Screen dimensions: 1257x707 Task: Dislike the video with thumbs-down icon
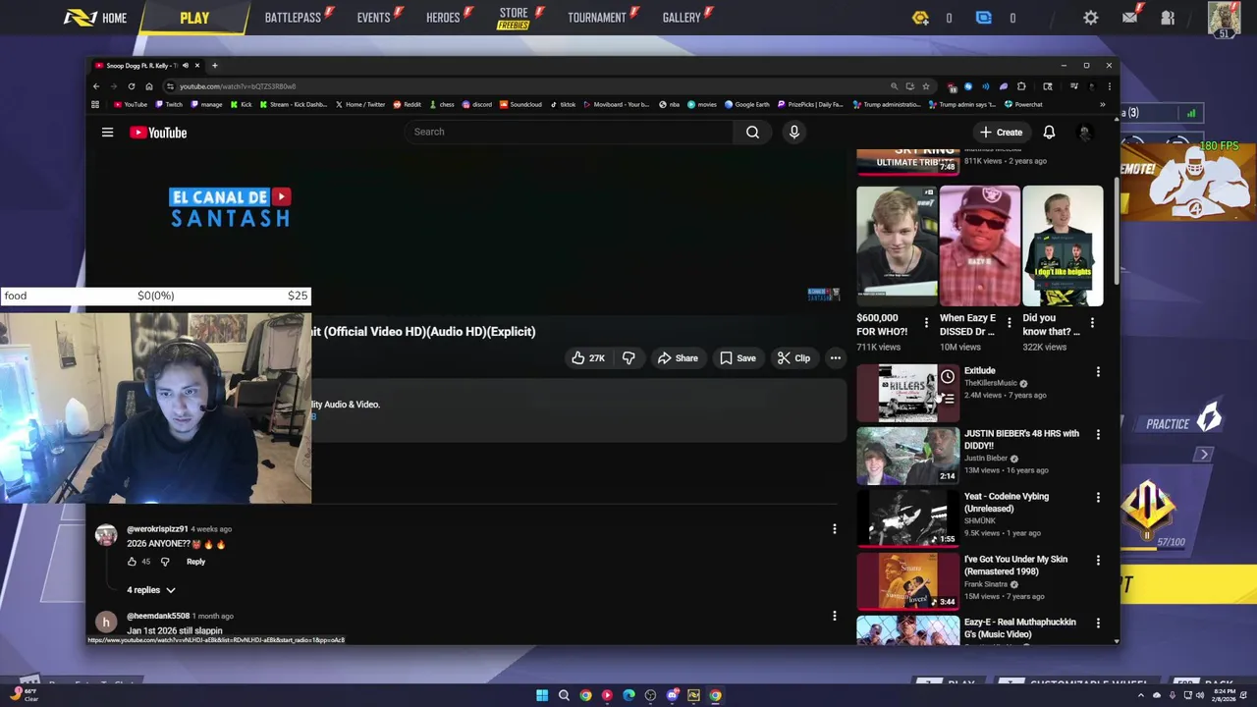(x=628, y=357)
